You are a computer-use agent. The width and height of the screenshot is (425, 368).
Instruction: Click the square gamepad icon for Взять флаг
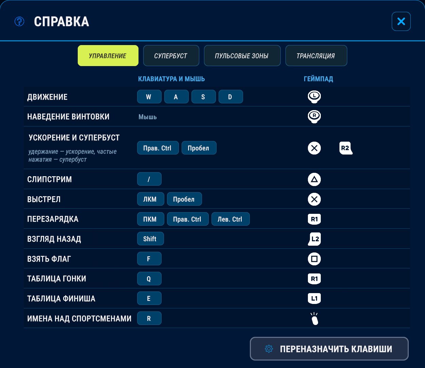(314, 259)
